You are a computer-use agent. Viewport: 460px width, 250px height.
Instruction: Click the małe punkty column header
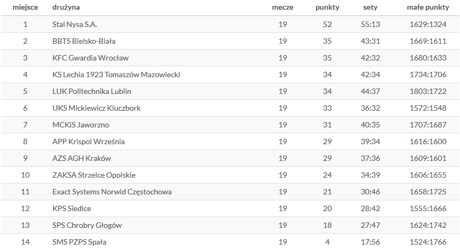(x=428, y=8)
